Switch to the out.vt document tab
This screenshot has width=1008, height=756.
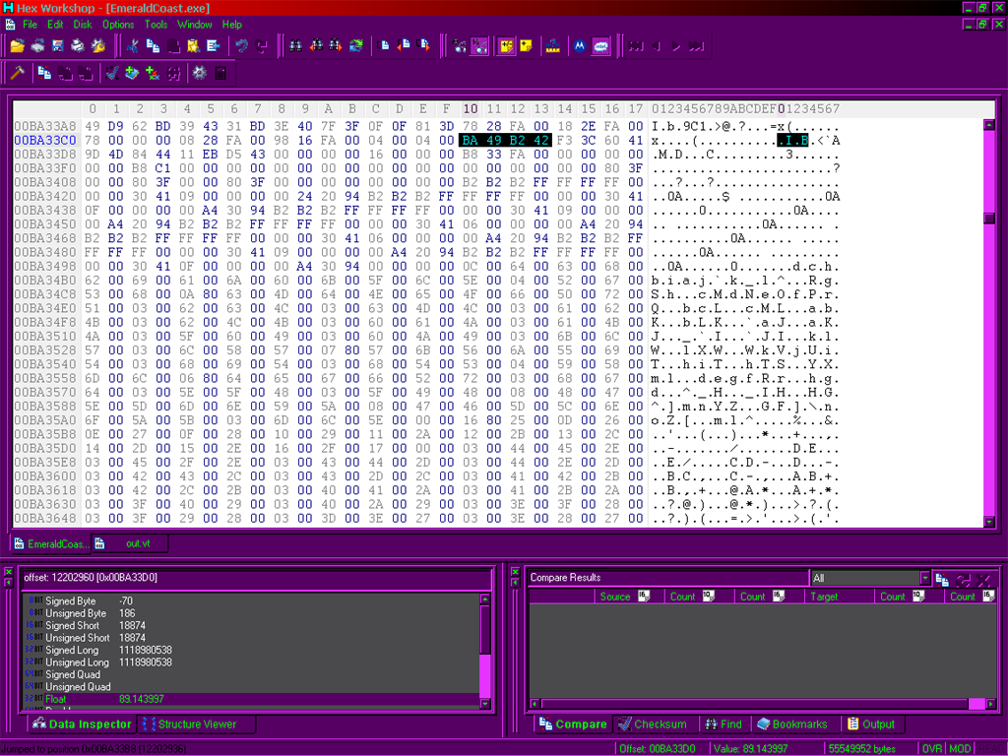point(131,543)
